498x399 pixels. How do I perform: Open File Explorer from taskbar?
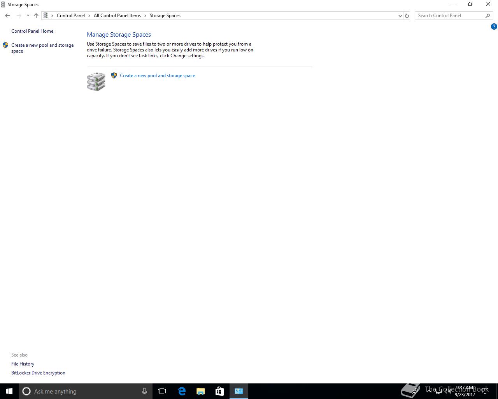[201, 391]
